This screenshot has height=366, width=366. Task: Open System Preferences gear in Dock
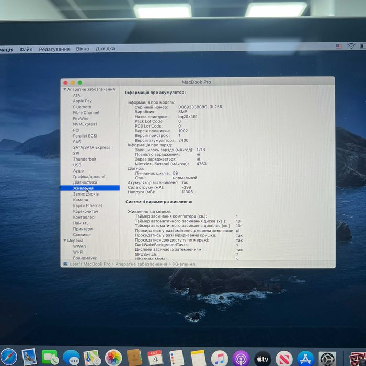pos(327,359)
